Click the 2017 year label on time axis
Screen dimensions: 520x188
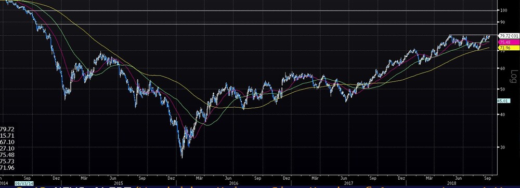(x=348, y=183)
